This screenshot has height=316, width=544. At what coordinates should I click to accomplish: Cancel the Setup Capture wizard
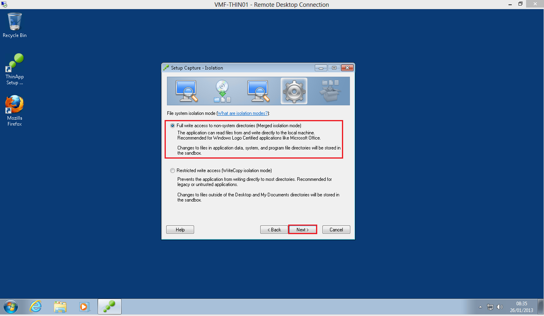click(336, 230)
